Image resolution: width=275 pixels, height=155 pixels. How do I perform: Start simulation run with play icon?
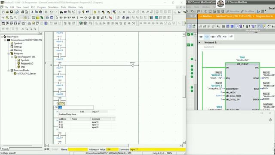pyautogui.click(x=104, y=23)
